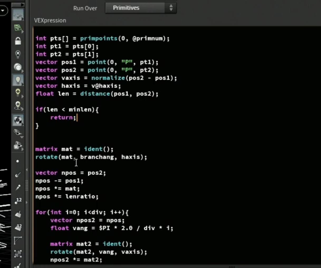This screenshot has width=321, height=268.
Task: Toggle the display primitive hulls curve icon
Action: 18,240
